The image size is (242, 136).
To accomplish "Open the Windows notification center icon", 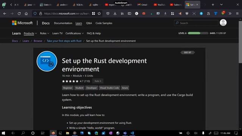I will coord(236,133).
